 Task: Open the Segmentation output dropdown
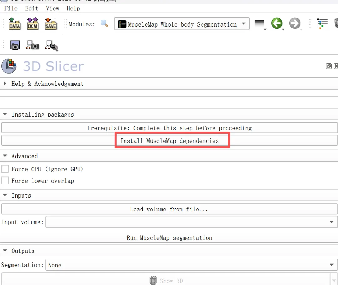pos(192,265)
